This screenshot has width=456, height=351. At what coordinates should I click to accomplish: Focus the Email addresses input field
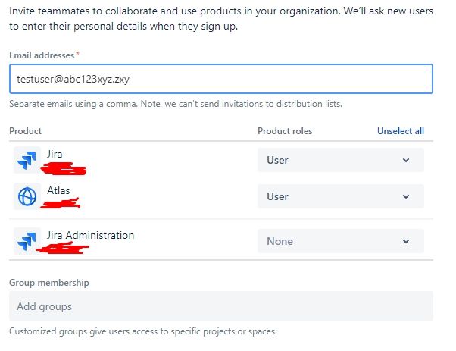(220, 79)
